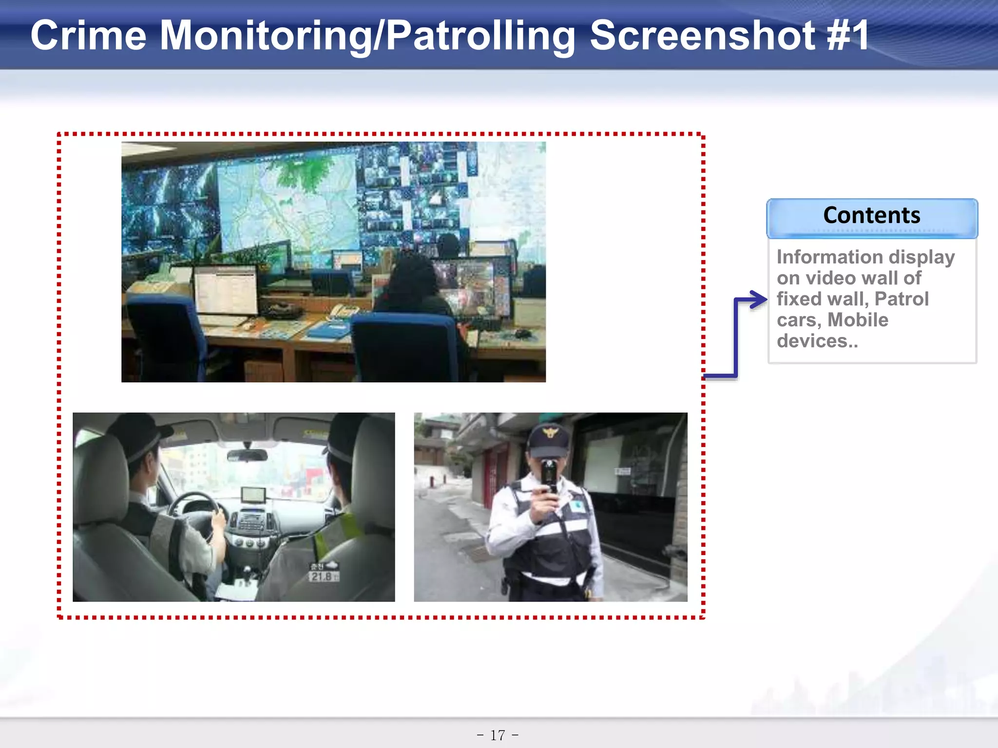Click the handheld device held by officer
The height and width of the screenshot is (748, 998).
point(549,475)
